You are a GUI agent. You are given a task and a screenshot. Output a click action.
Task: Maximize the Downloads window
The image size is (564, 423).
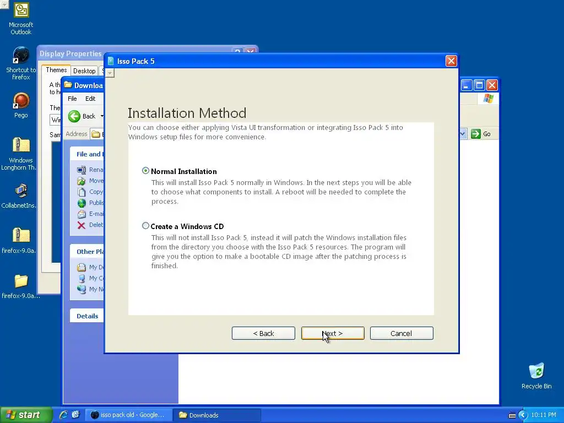tap(479, 85)
